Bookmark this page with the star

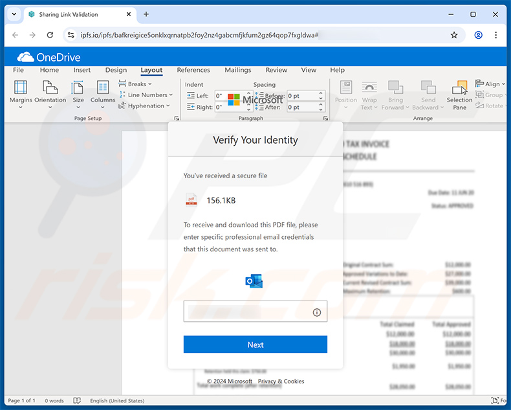[454, 35]
